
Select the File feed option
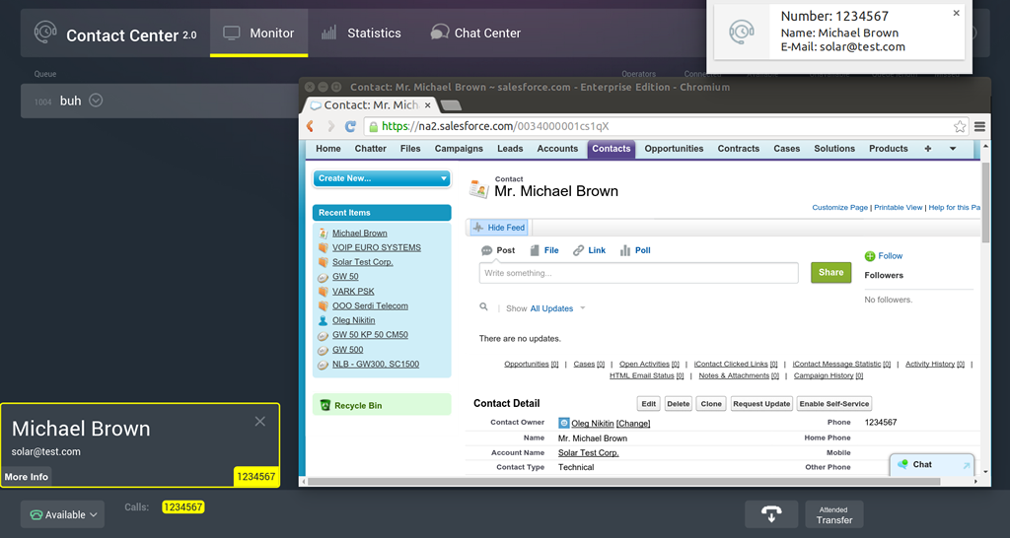point(544,250)
